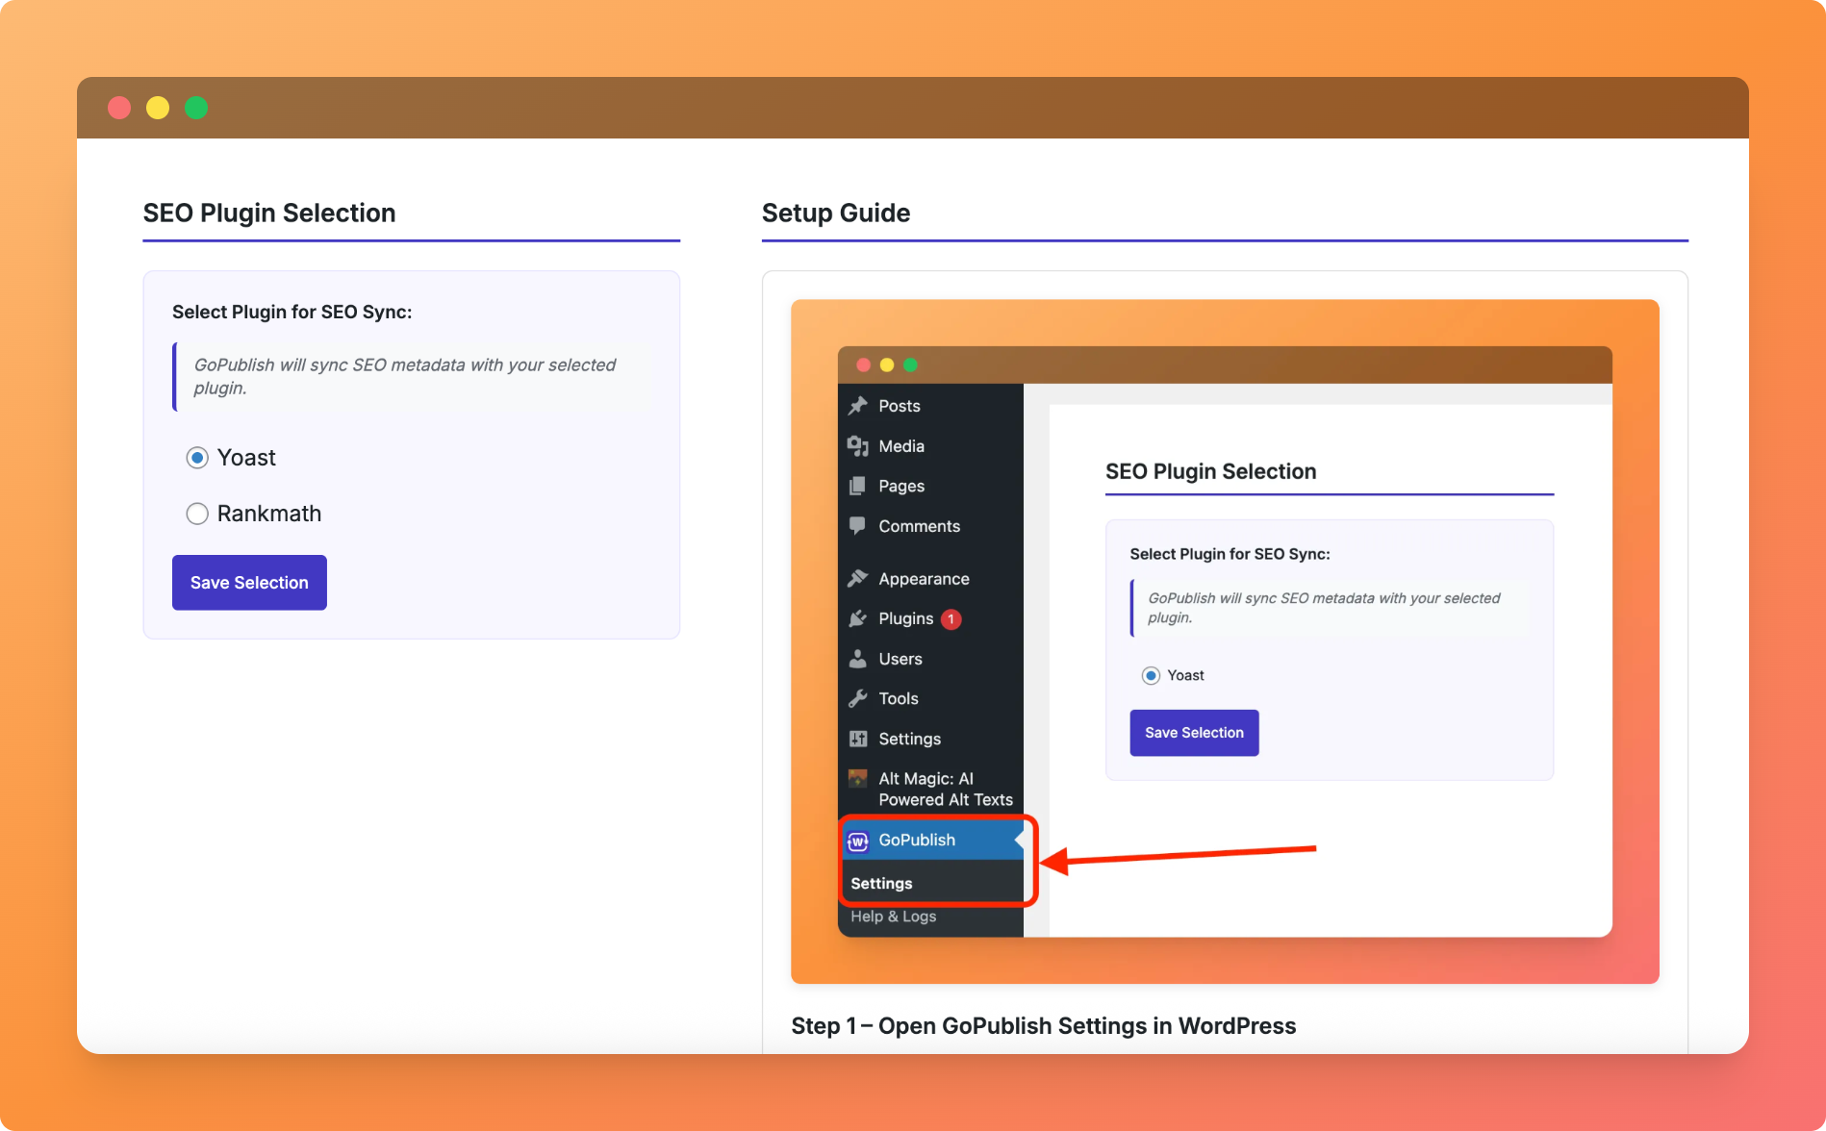Click the Plugins plug icon
The width and height of the screenshot is (1826, 1131).
(857, 618)
